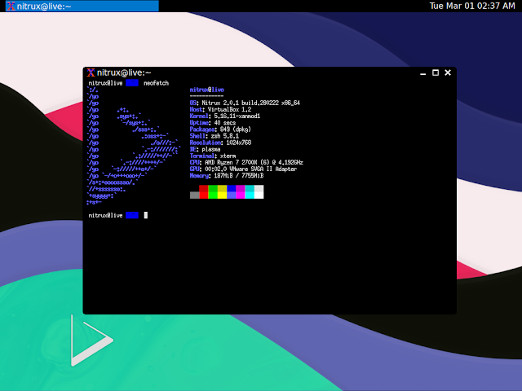
Task: Click the Nitrux triangle logo on desktop wallpaper
Action: tap(92, 340)
